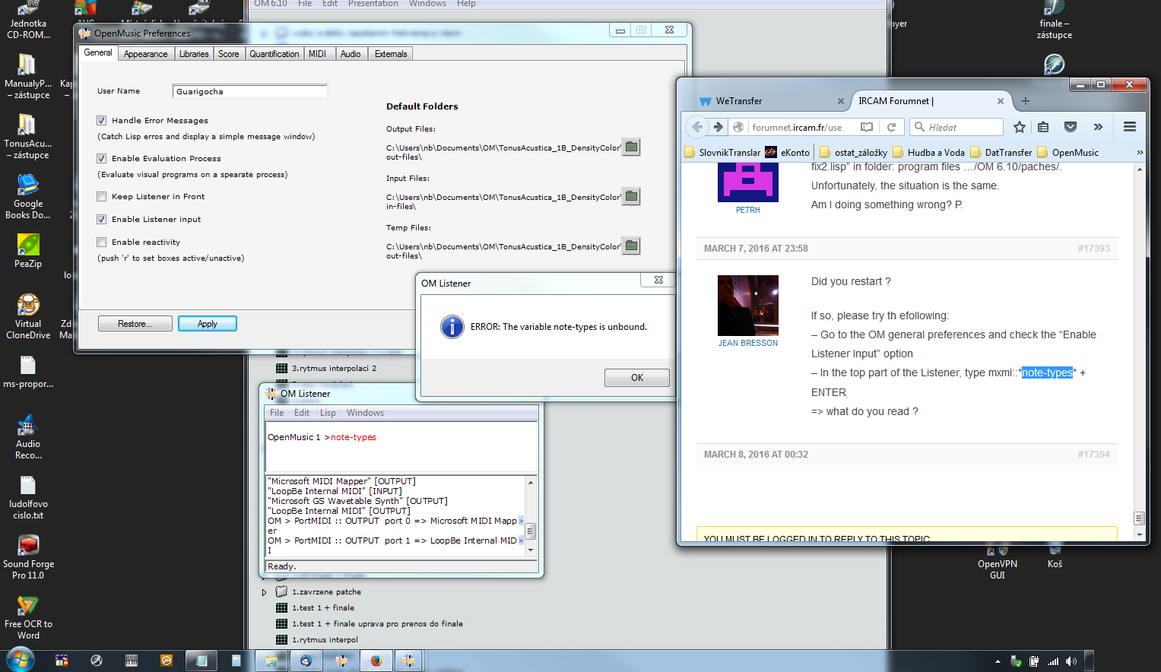Open OpenMusic bookmarks folder

coord(1067,152)
